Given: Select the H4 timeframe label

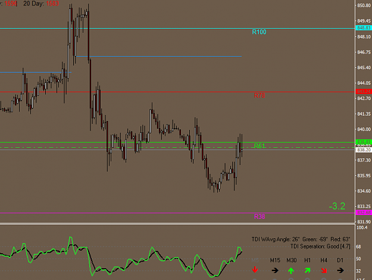Looking at the screenshot, I should pyautogui.click(x=324, y=260).
